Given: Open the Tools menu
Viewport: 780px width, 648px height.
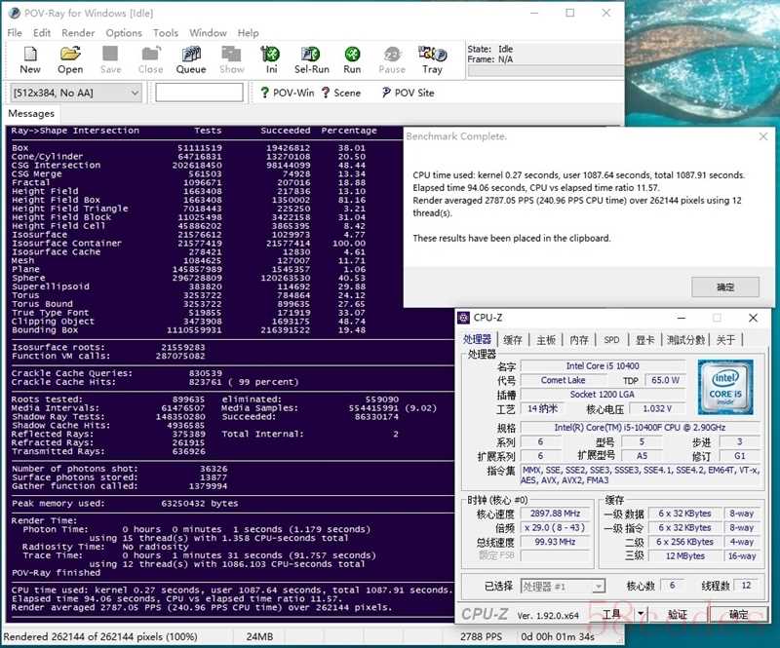Looking at the screenshot, I should pyautogui.click(x=166, y=33).
